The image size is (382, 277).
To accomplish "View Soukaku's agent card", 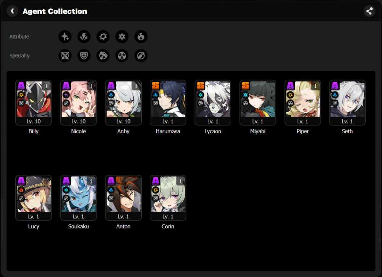I will pyautogui.click(x=78, y=198).
